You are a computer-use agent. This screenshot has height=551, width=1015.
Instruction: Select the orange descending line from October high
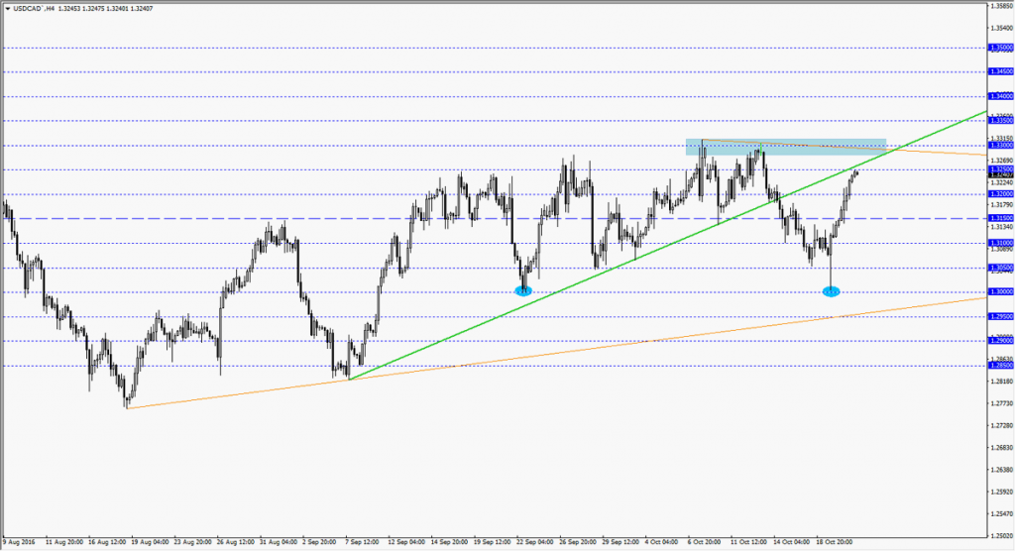click(845, 148)
